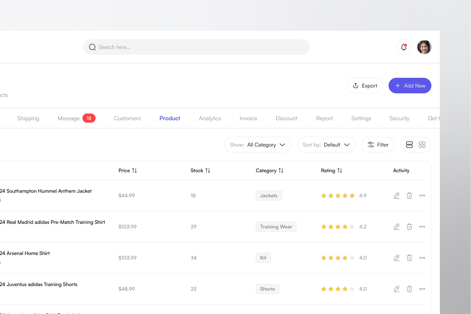Edit the Real Madrid Training Shirt row
Image resolution: width=471 pixels, height=314 pixels.
[397, 227]
